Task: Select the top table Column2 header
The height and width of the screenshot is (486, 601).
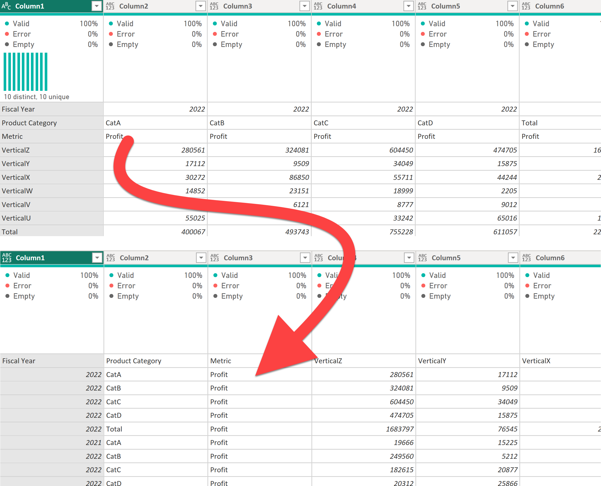Action: click(155, 6)
